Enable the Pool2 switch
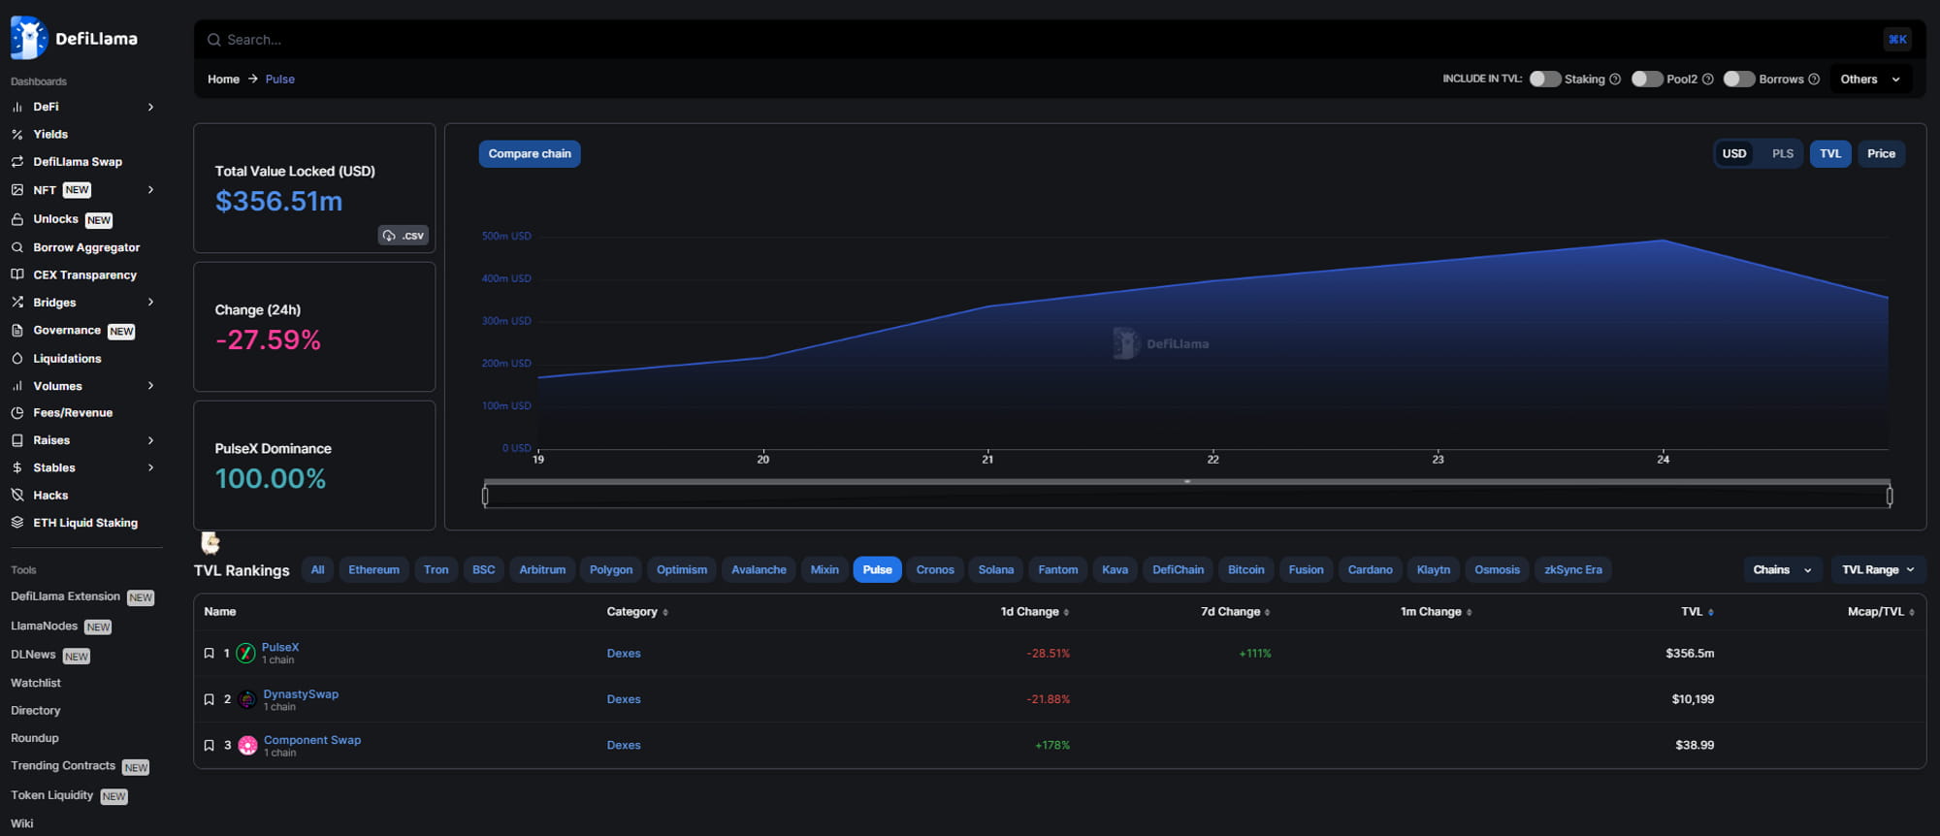The width and height of the screenshot is (1940, 836). (x=1647, y=80)
